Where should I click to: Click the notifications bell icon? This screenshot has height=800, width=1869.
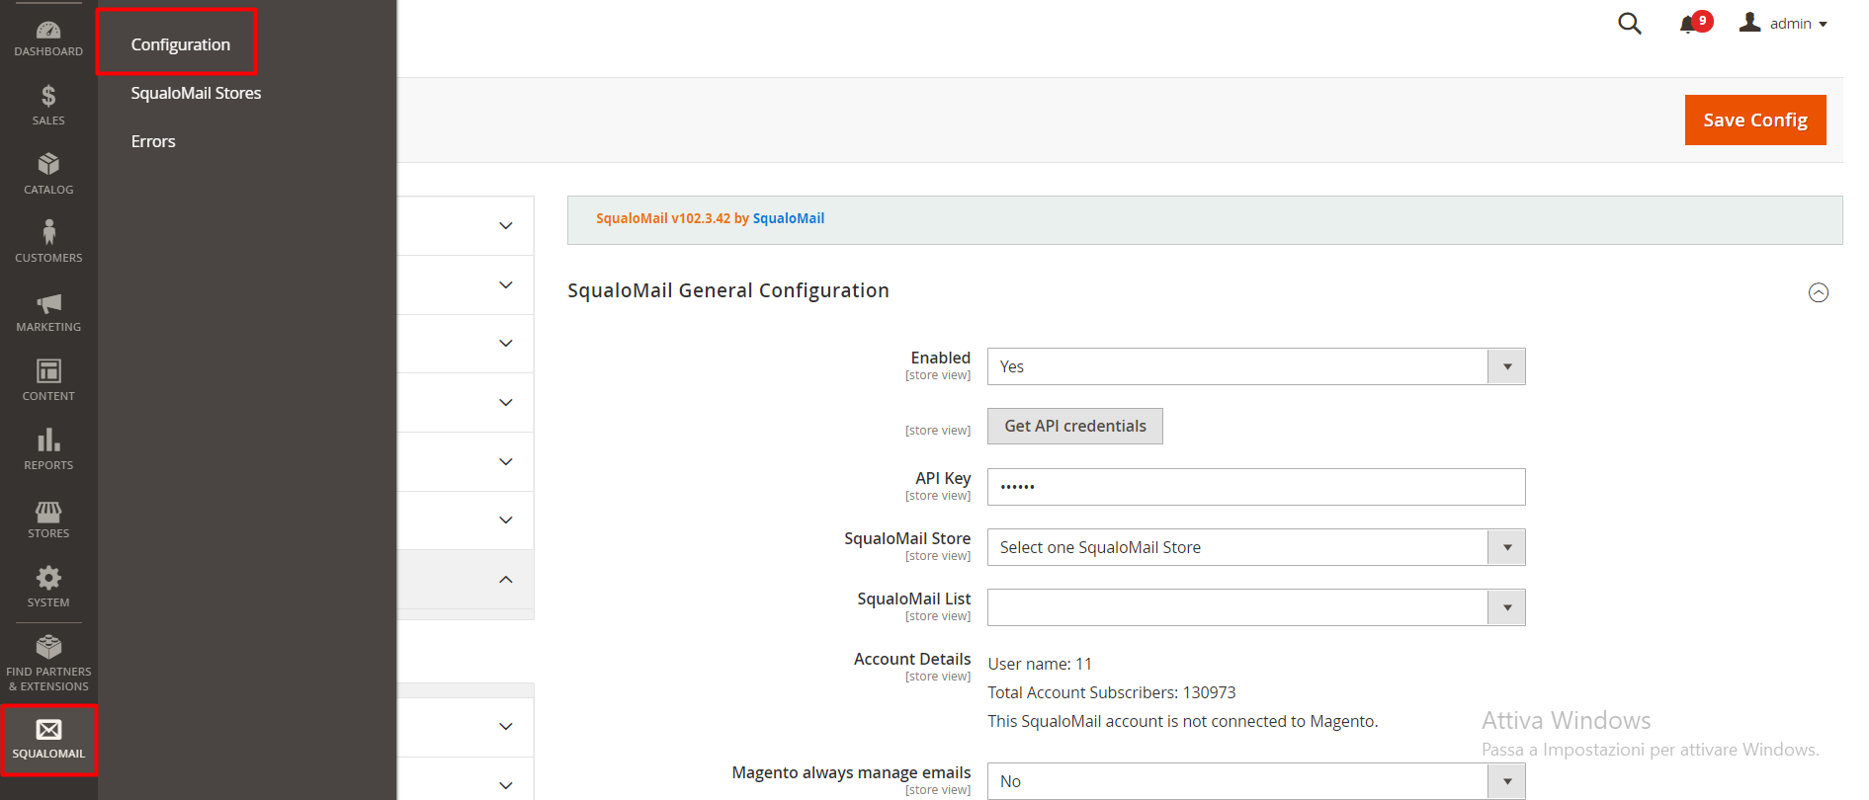coord(1688,25)
